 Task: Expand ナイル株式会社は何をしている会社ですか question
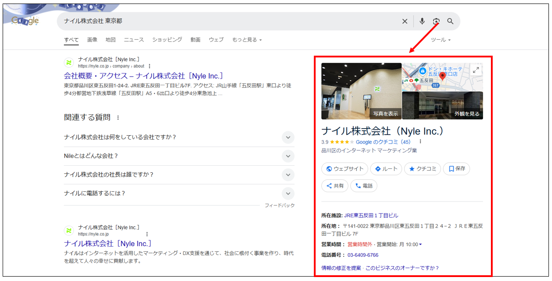pos(288,137)
